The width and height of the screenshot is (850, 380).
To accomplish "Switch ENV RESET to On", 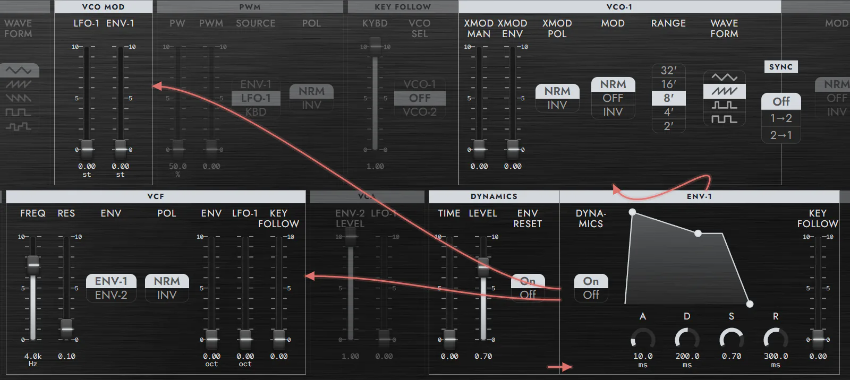I will [528, 281].
